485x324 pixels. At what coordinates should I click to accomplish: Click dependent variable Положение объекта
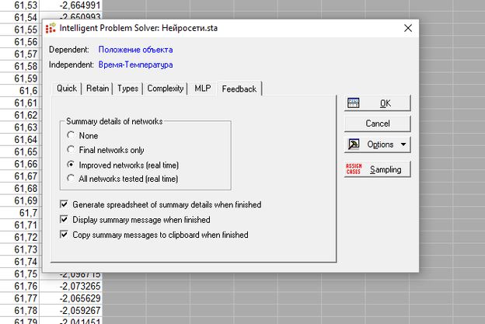tap(135, 50)
